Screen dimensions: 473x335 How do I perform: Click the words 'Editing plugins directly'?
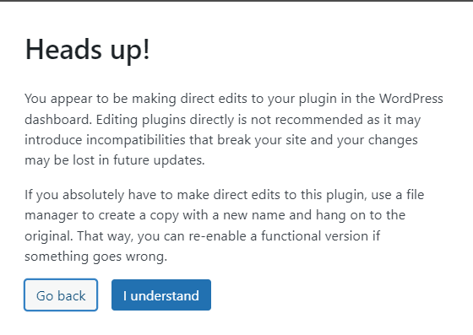click(x=165, y=120)
